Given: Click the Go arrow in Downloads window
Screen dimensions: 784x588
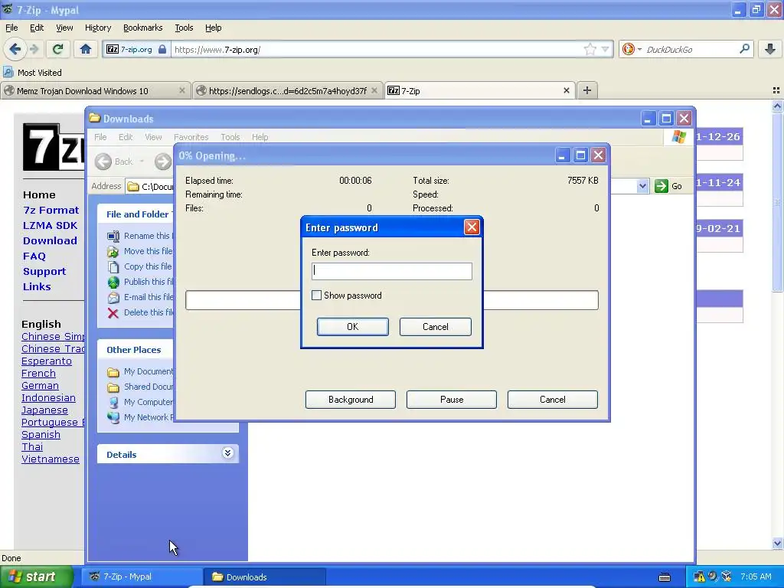Looking at the screenshot, I should [661, 186].
